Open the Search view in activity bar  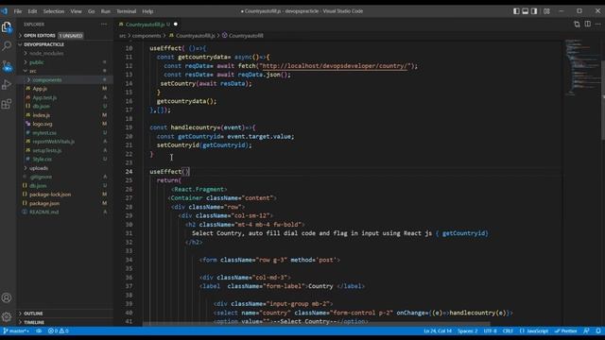7,46
